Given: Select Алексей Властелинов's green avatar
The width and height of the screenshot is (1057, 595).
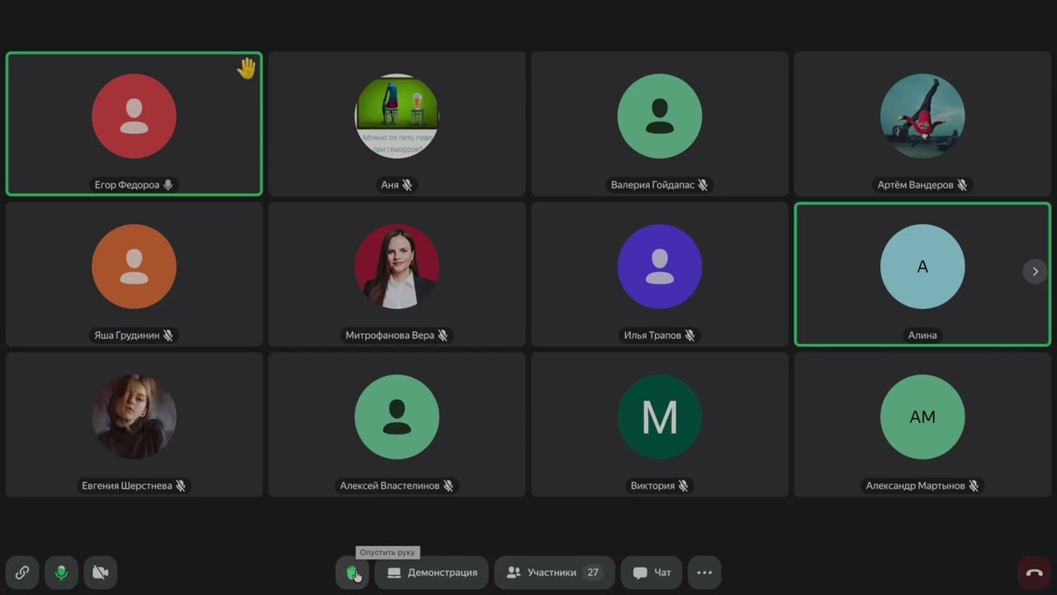Looking at the screenshot, I should point(396,416).
